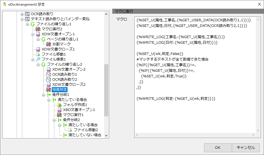Click the 条件分岐1 branch icon
The width and height of the screenshot is (264, 155).
pos(49,95)
